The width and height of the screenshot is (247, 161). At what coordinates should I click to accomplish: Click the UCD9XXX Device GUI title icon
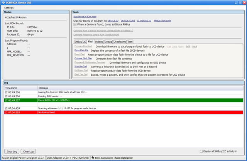click(3, 3)
